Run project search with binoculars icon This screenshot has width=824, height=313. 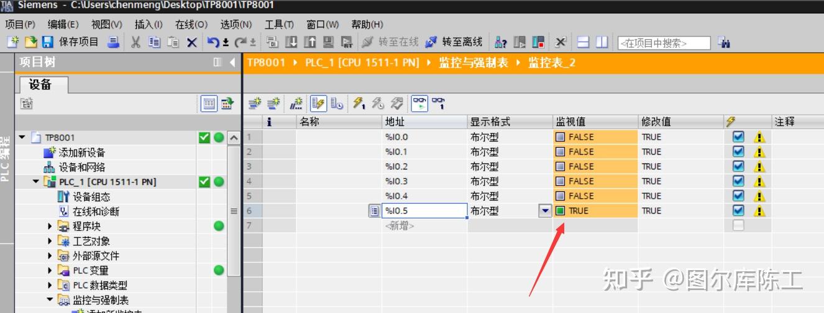tap(723, 42)
